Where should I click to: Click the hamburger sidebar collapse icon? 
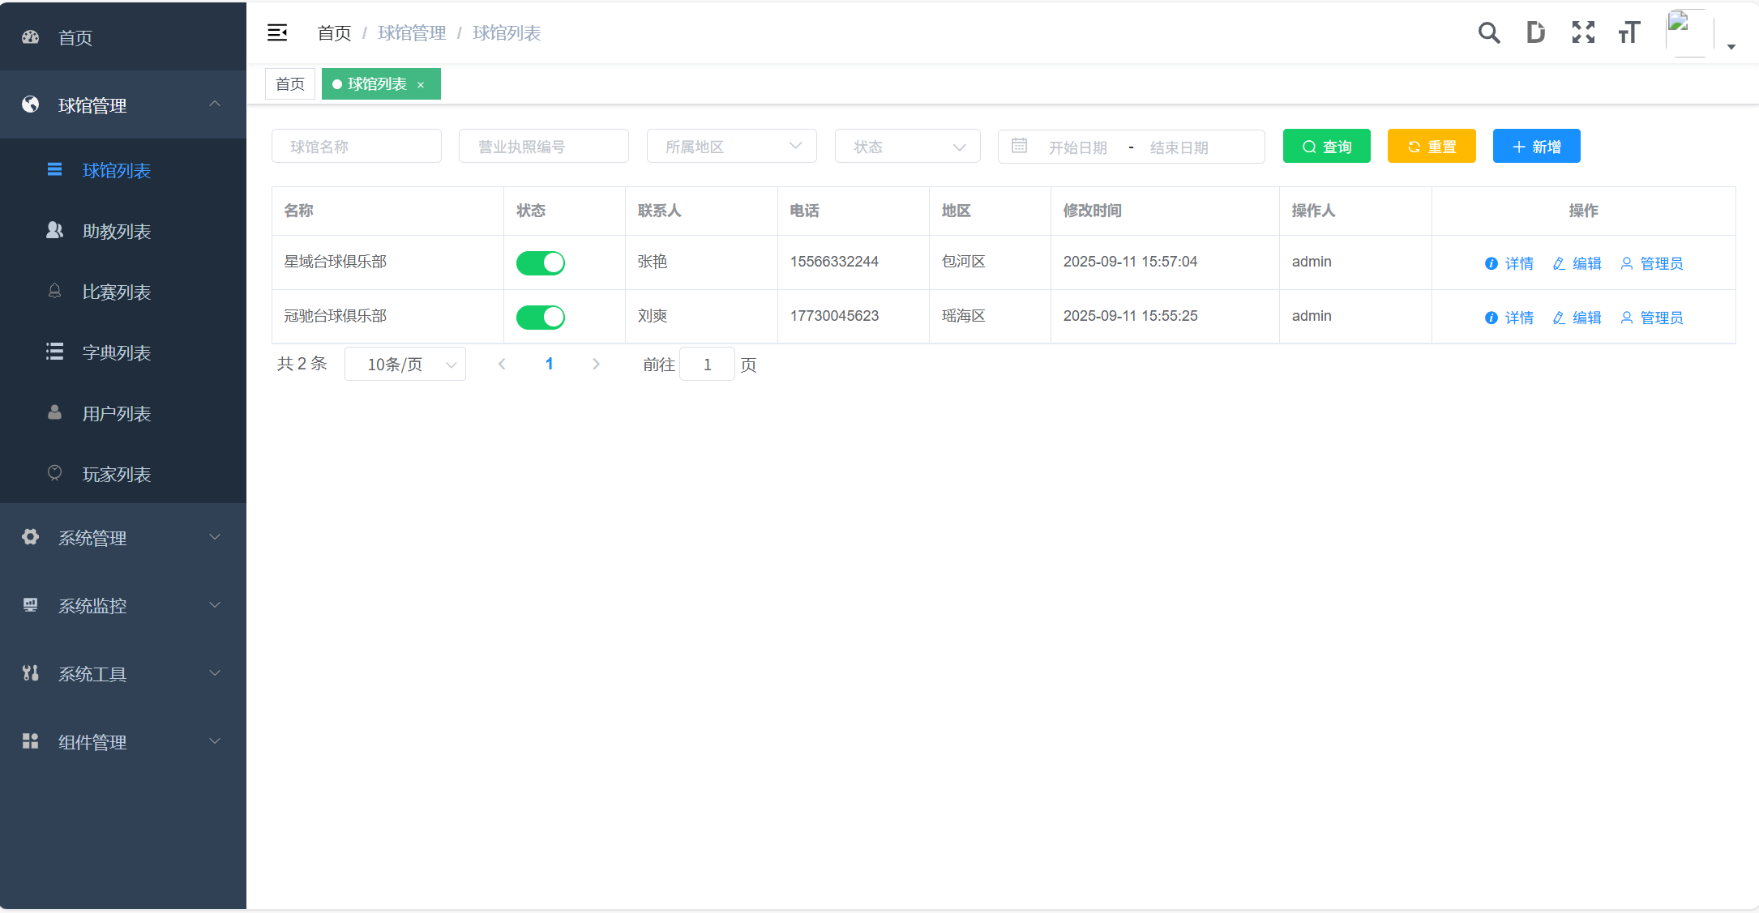(277, 32)
